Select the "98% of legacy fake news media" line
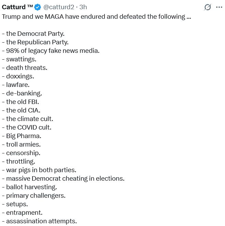The height and width of the screenshot is (226, 225). tap(51, 51)
